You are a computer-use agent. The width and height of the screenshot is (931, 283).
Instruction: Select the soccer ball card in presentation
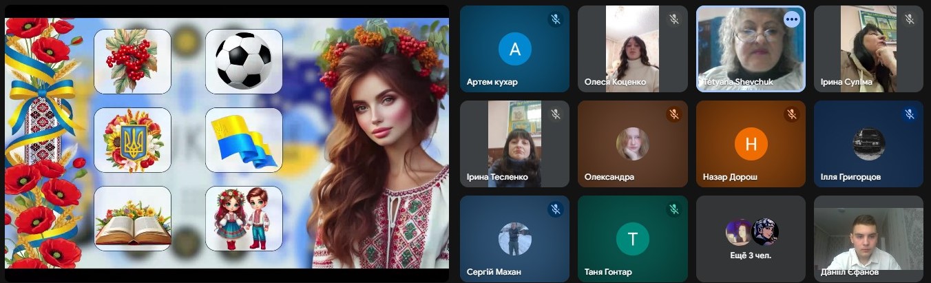(244, 61)
